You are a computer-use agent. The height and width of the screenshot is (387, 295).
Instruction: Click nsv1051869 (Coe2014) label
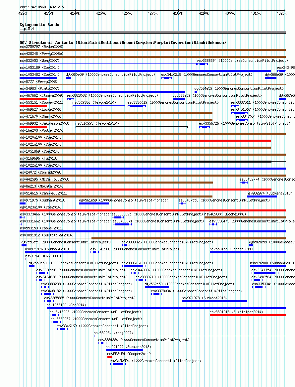coord(40,151)
